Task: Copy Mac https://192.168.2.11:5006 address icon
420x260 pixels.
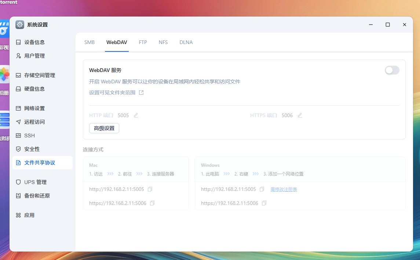Action: (x=152, y=203)
